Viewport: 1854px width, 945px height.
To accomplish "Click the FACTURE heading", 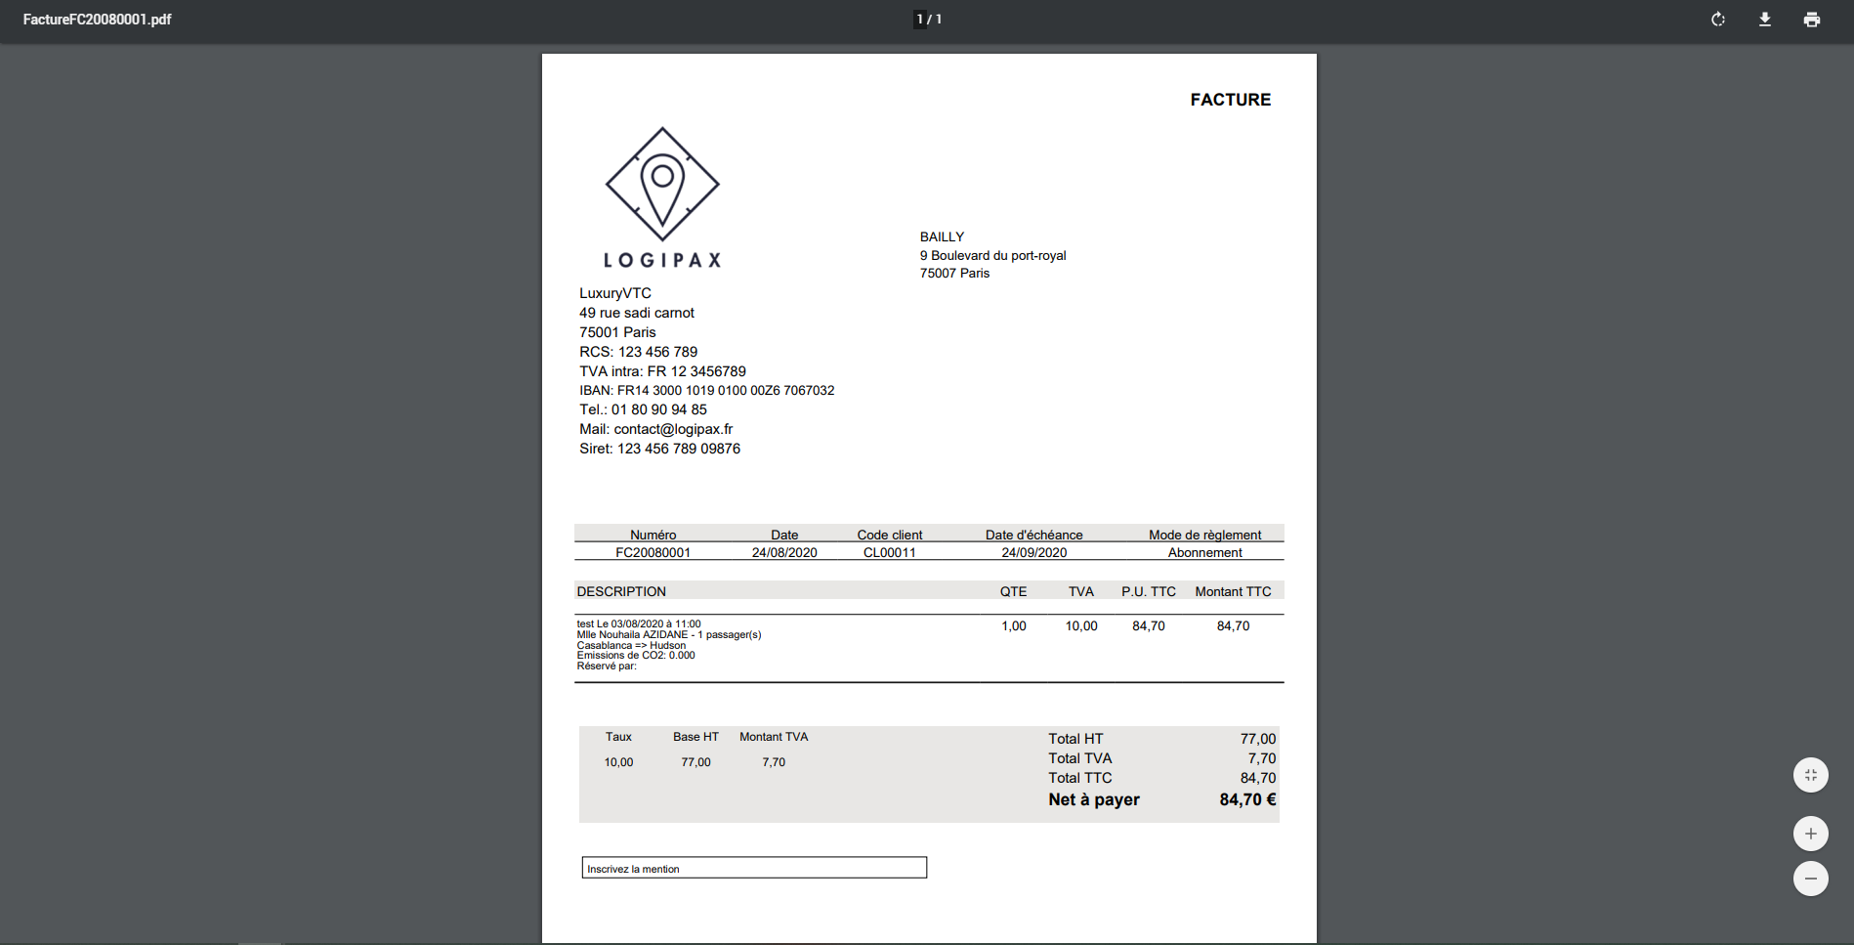I will [x=1230, y=100].
